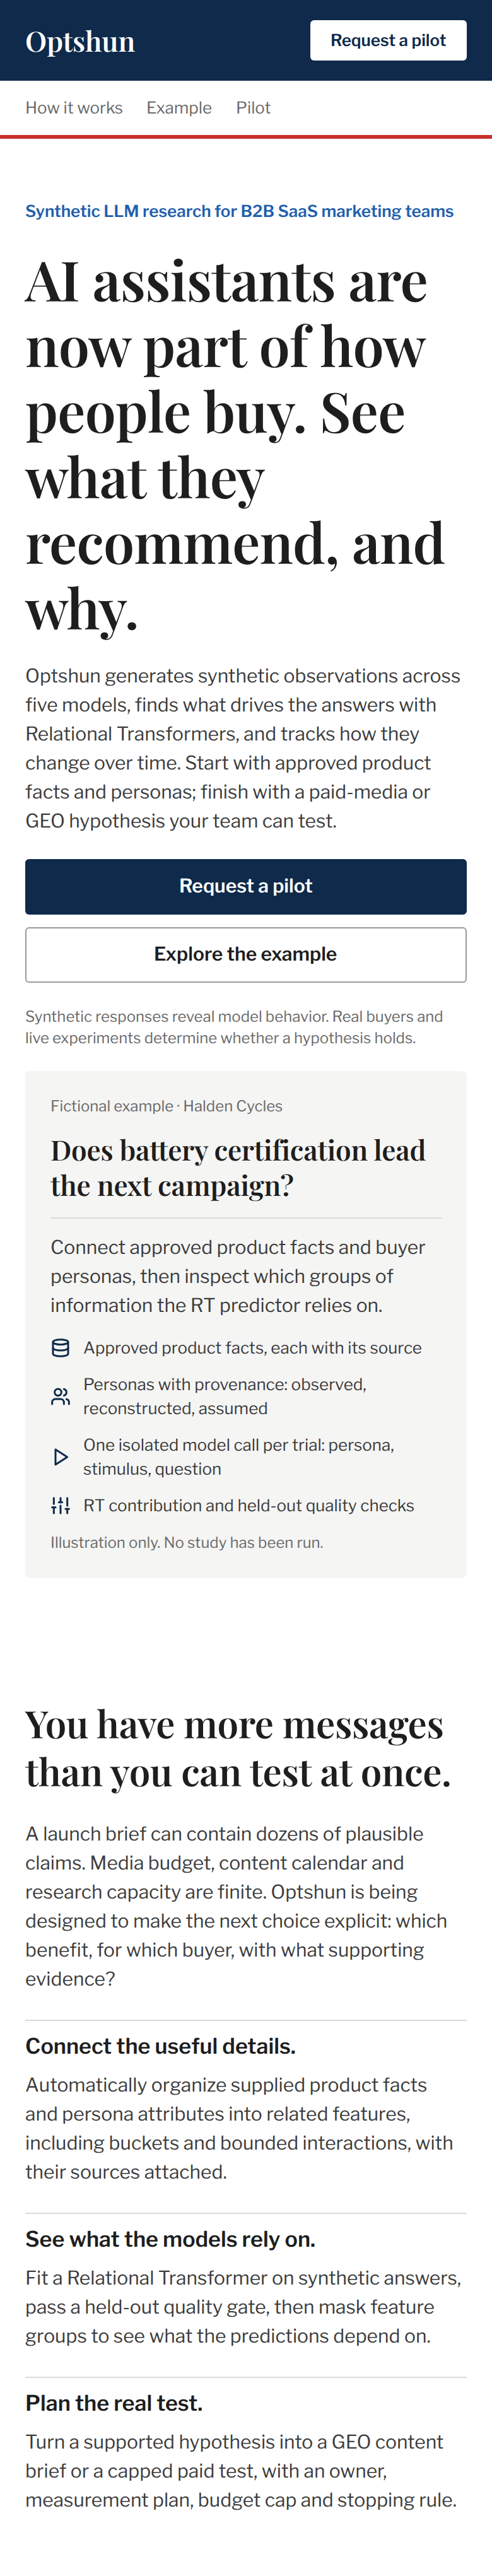Click the header Request a pilot button
The width and height of the screenshot is (492, 2576).
(388, 40)
